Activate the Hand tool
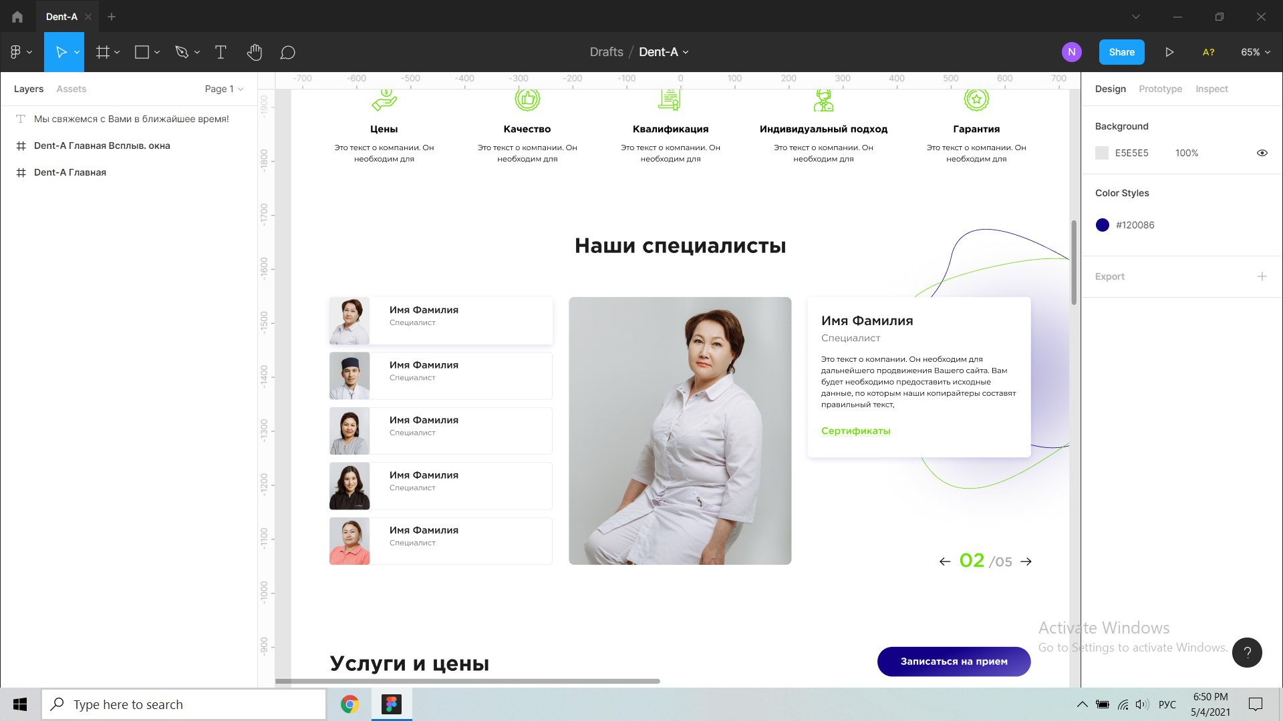1283x721 pixels. click(254, 52)
